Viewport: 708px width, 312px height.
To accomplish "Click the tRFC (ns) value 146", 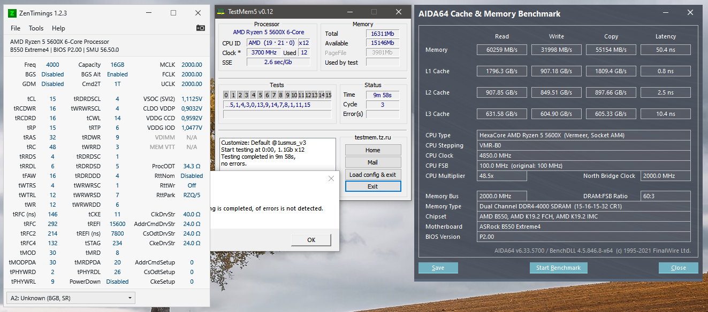I will pos(52,214).
